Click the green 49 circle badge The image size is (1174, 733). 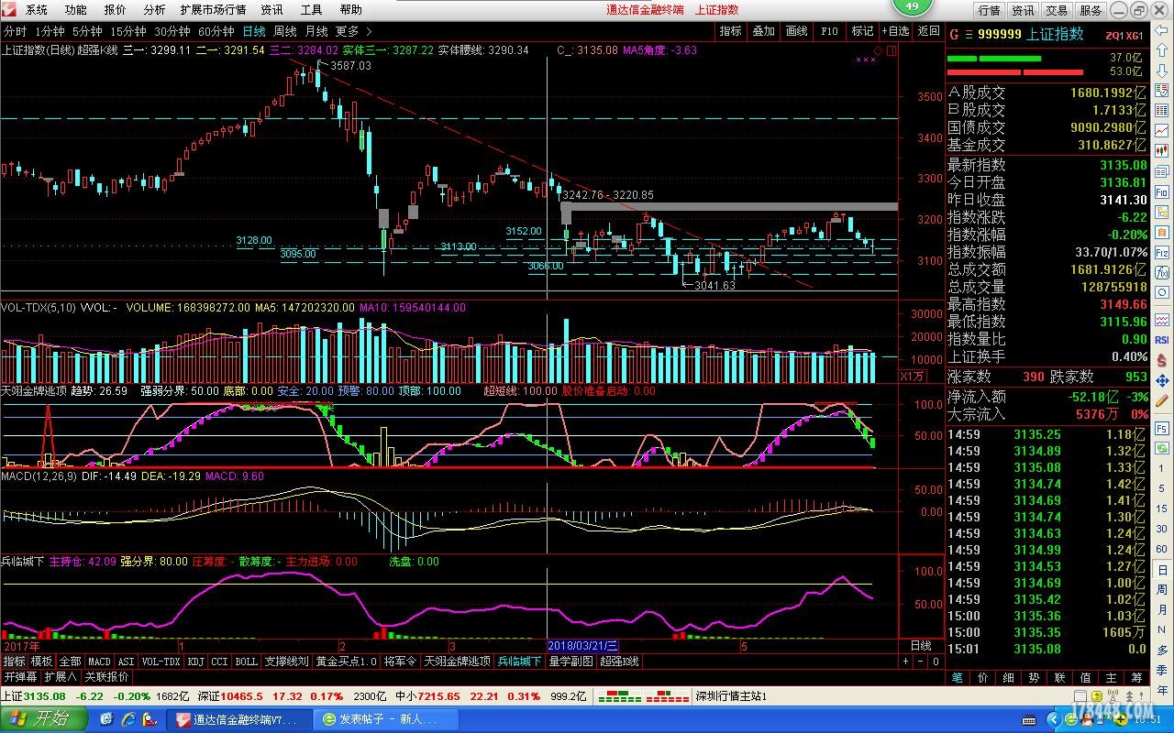click(x=911, y=6)
